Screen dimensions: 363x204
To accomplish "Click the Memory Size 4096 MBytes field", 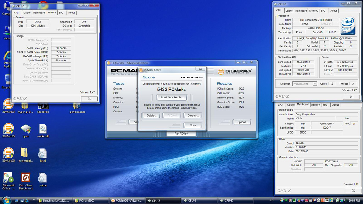I will coord(37,25).
